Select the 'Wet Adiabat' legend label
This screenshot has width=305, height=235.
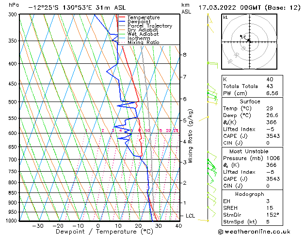tap(143, 34)
